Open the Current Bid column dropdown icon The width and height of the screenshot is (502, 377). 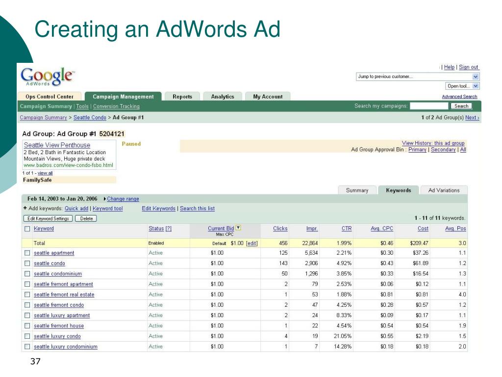[238, 228]
